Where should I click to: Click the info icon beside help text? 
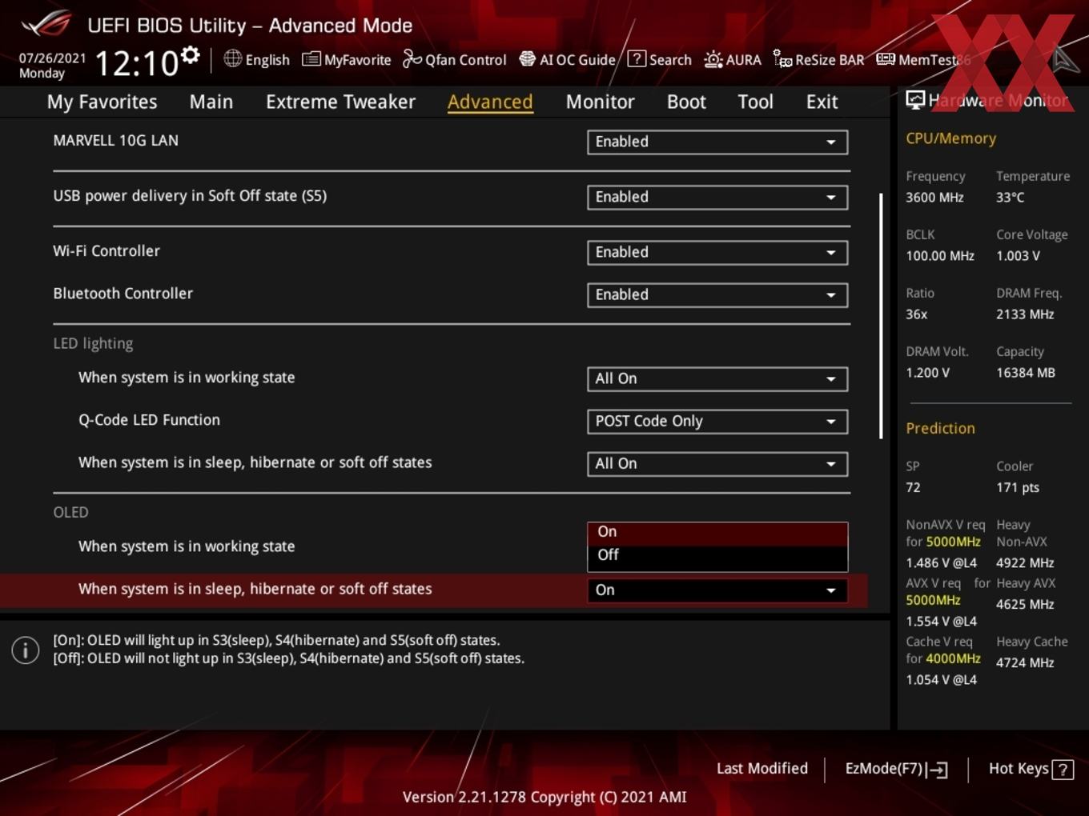click(x=26, y=650)
